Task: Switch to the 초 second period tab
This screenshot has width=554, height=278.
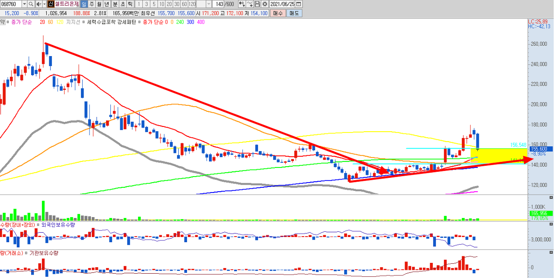Action: pos(122,4)
